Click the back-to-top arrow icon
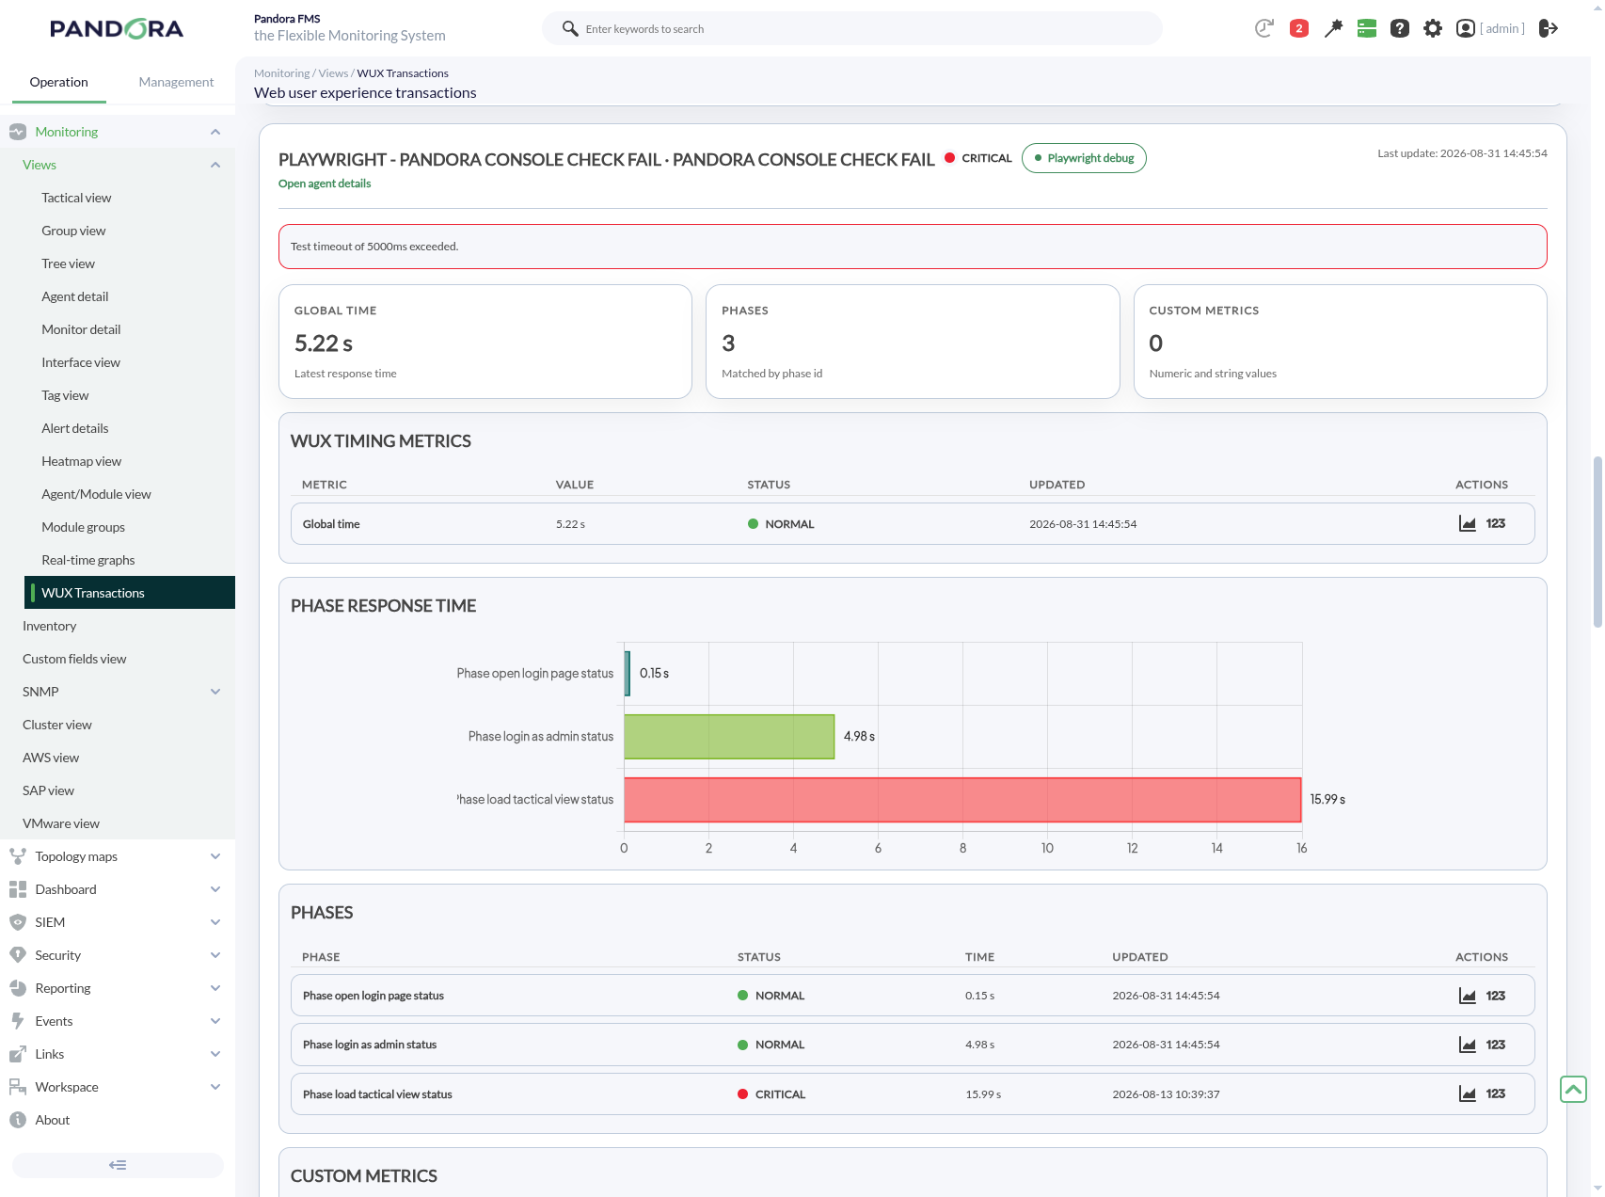The image size is (1605, 1197). [x=1574, y=1089]
